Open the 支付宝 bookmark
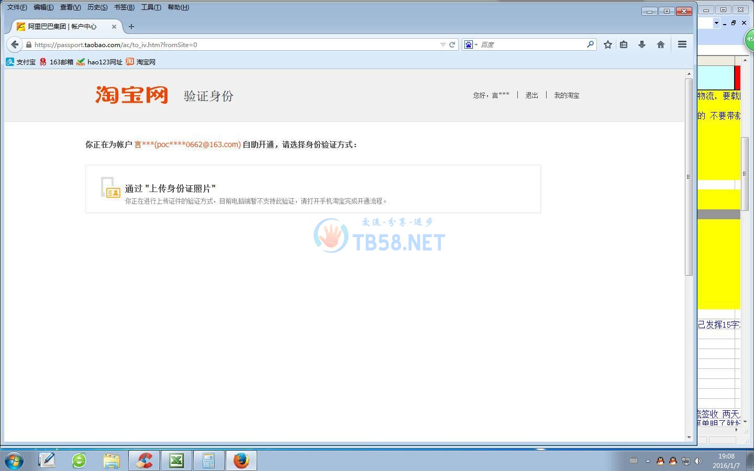Image resolution: width=754 pixels, height=471 pixels. tap(21, 62)
